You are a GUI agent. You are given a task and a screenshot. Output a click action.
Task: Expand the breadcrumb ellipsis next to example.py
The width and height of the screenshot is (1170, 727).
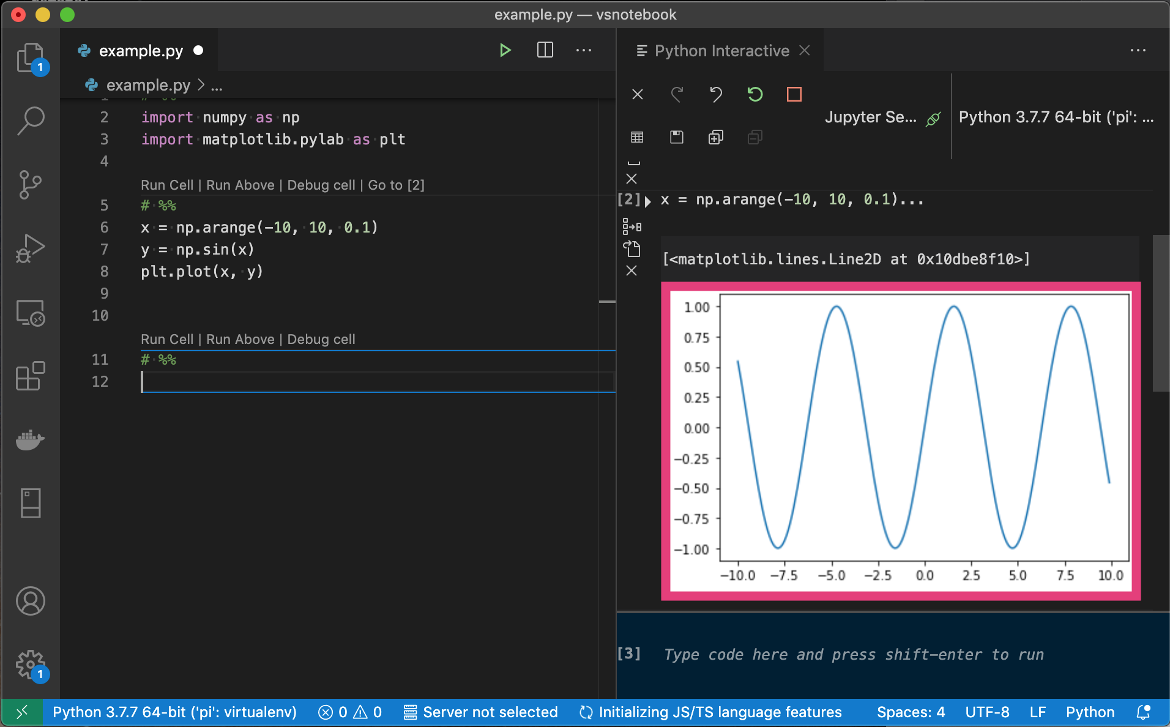217,85
